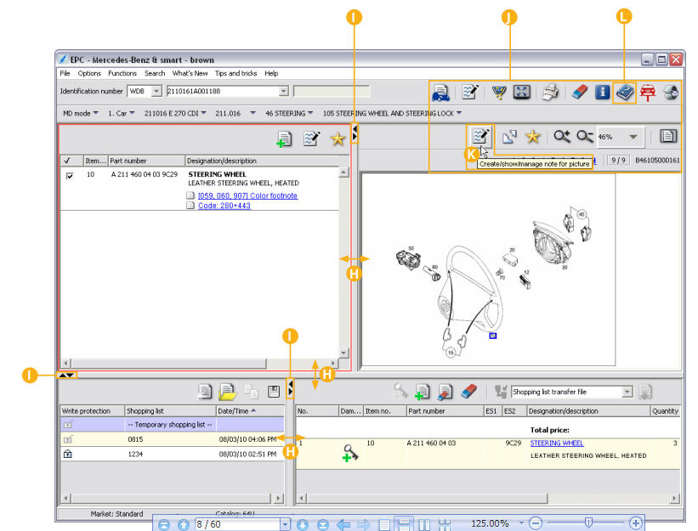Toggle write protection on the Temporary shopping list
The width and height of the screenshot is (698, 531).
(68, 424)
